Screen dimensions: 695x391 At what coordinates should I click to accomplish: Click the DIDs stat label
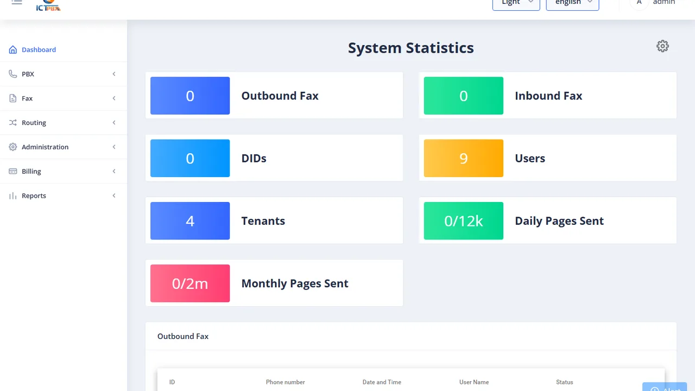pyautogui.click(x=254, y=158)
